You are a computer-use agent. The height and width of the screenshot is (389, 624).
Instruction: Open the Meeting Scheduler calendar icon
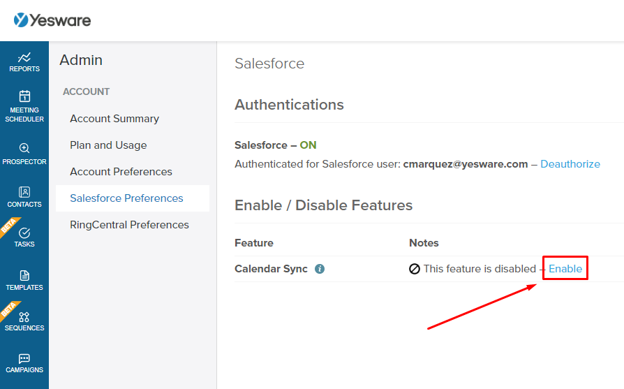click(24, 96)
